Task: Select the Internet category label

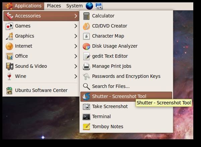Action: point(23,46)
